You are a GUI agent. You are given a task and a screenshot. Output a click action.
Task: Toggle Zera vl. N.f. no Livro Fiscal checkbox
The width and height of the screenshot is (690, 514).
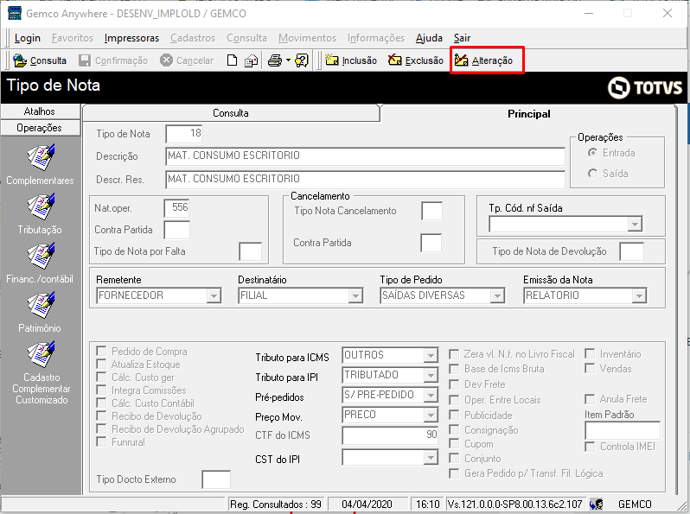pos(454,354)
